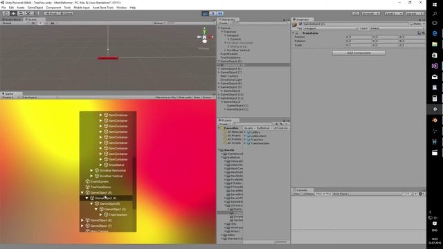Viewport: 443px width, 249px height.
Task: Click the Clear button in Console
Action: tap(297, 194)
